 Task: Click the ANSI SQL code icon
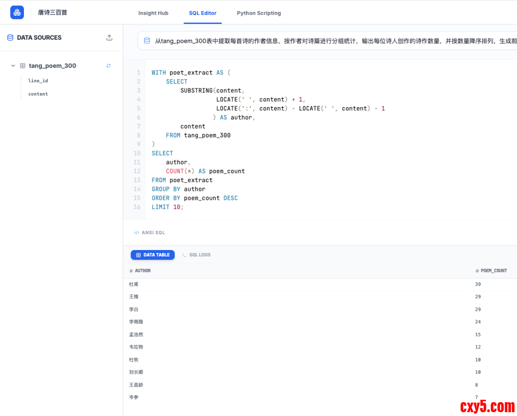click(x=136, y=233)
